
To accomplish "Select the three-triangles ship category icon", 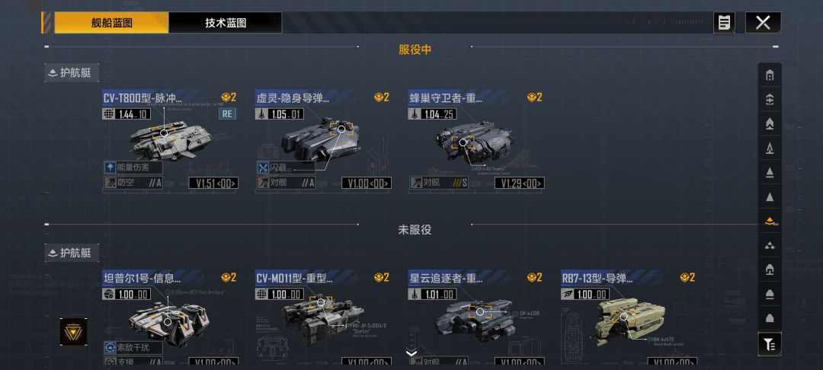I will [x=770, y=246].
